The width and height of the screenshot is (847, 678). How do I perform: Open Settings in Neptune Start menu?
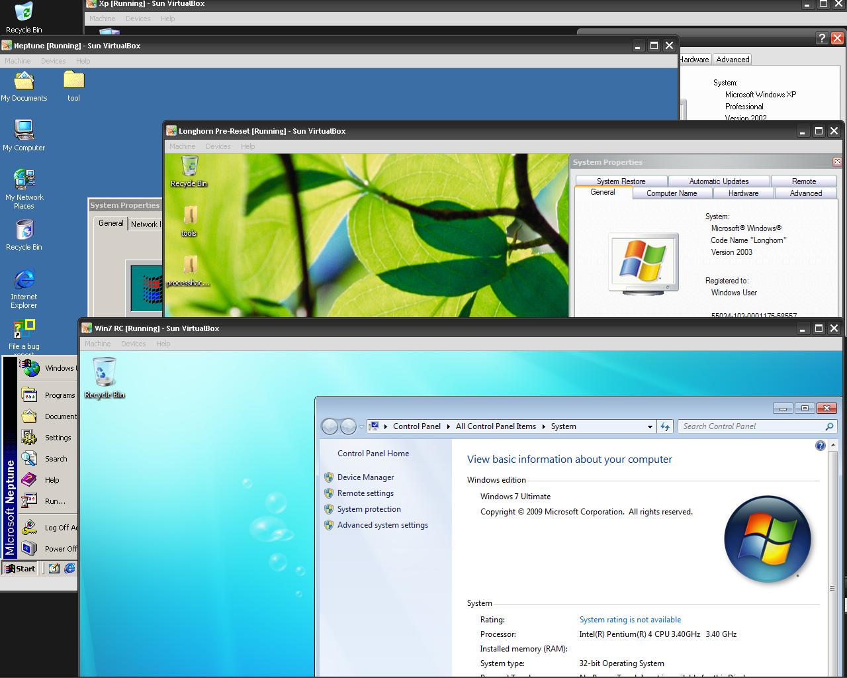click(x=48, y=438)
